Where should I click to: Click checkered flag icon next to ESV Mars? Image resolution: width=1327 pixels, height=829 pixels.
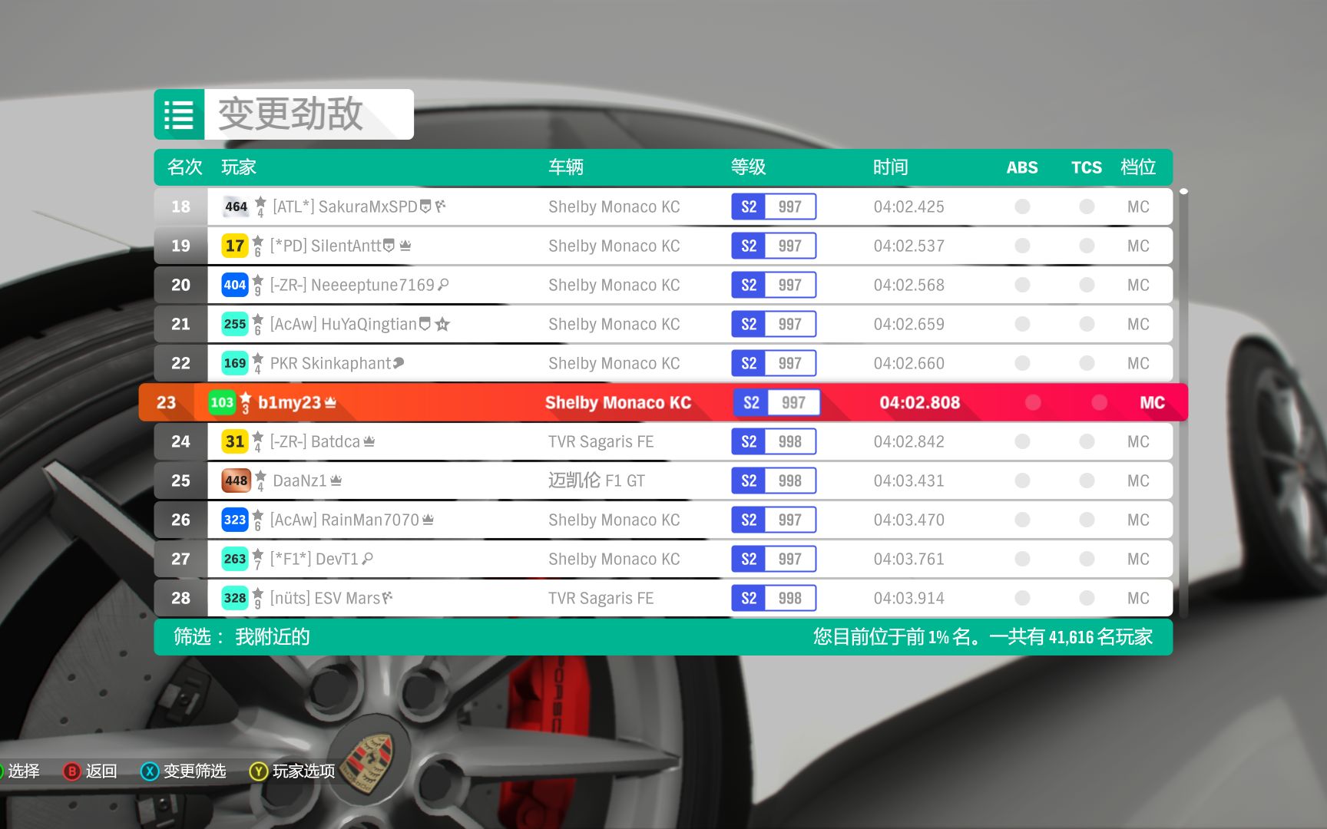[388, 597]
